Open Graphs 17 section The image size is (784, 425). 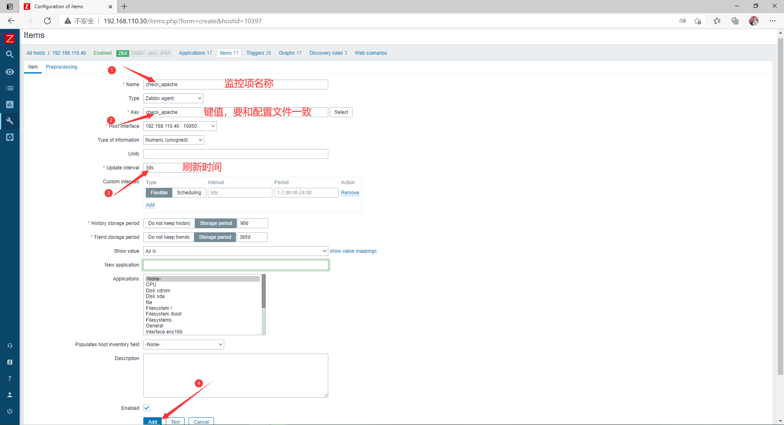[x=290, y=53]
